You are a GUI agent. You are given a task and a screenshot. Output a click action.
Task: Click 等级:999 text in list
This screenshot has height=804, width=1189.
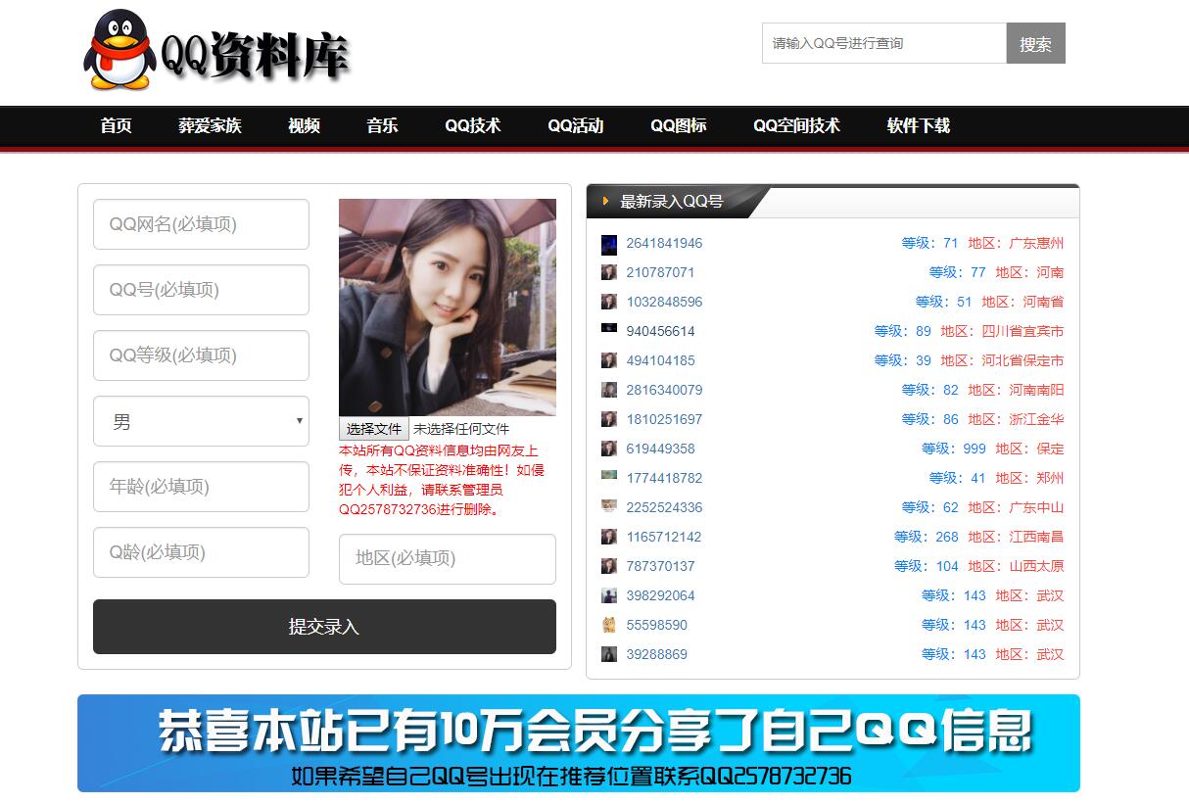coord(953,449)
